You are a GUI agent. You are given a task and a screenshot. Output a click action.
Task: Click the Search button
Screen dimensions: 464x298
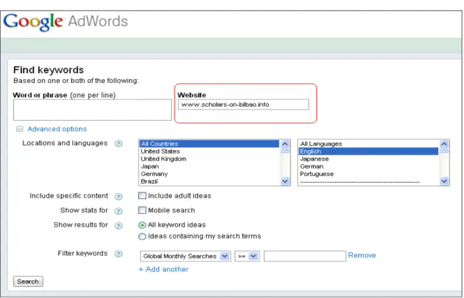click(28, 282)
